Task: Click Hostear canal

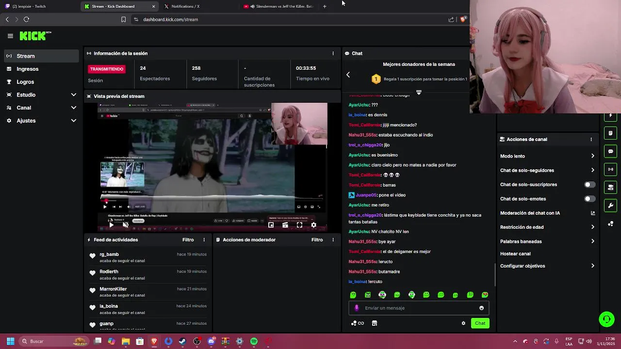Action: tap(515, 254)
